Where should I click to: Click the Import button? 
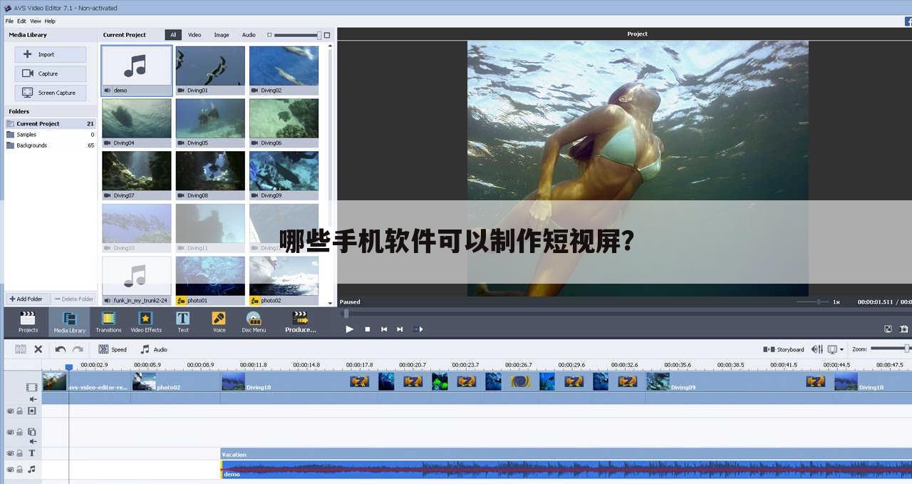click(x=51, y=54)
